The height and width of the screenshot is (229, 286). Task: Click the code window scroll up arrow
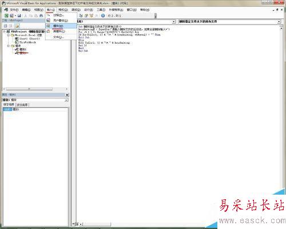281,28
